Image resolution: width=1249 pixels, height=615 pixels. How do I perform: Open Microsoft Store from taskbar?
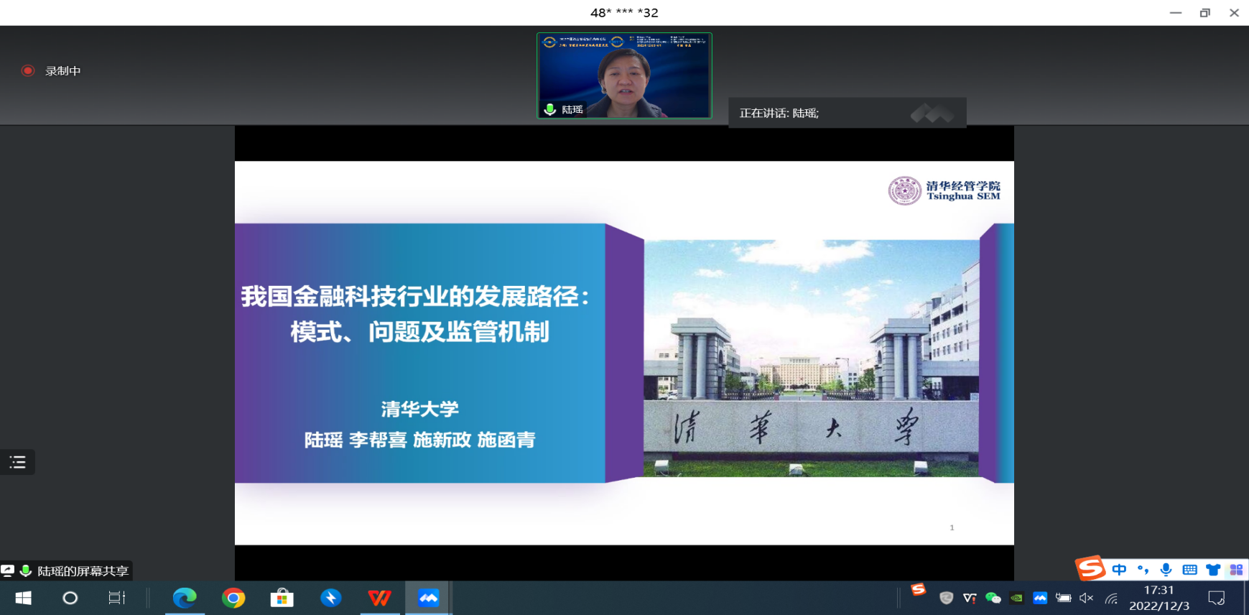[282, 598]
